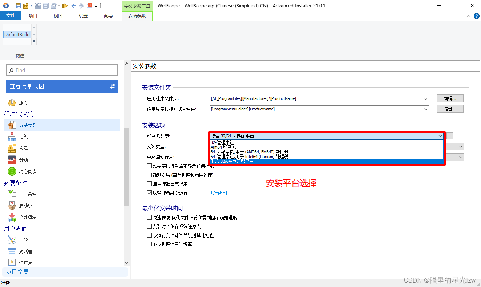Screen dimensions: 481x287
Task: Choose 32-位程序包 from the list
Action: pyautogui.click(x=326, y=142)
